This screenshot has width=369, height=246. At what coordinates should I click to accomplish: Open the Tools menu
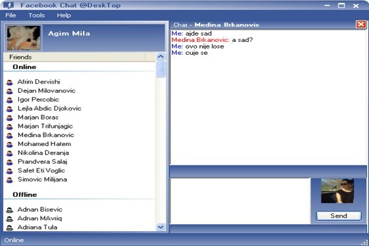pos(36,15)
